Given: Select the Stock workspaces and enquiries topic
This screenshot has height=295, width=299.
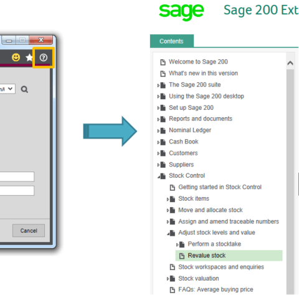Looking at the screenshot, I should click(x=221, y=267).
